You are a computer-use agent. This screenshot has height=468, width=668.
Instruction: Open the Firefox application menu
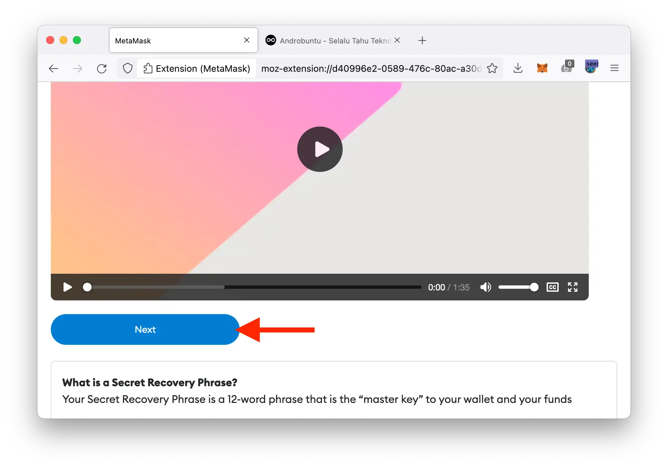pos(614,68)
